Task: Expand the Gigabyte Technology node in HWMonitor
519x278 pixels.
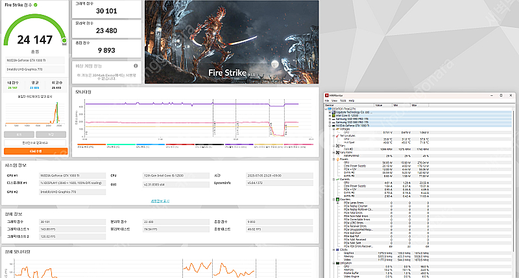Action: coord(330,112)
